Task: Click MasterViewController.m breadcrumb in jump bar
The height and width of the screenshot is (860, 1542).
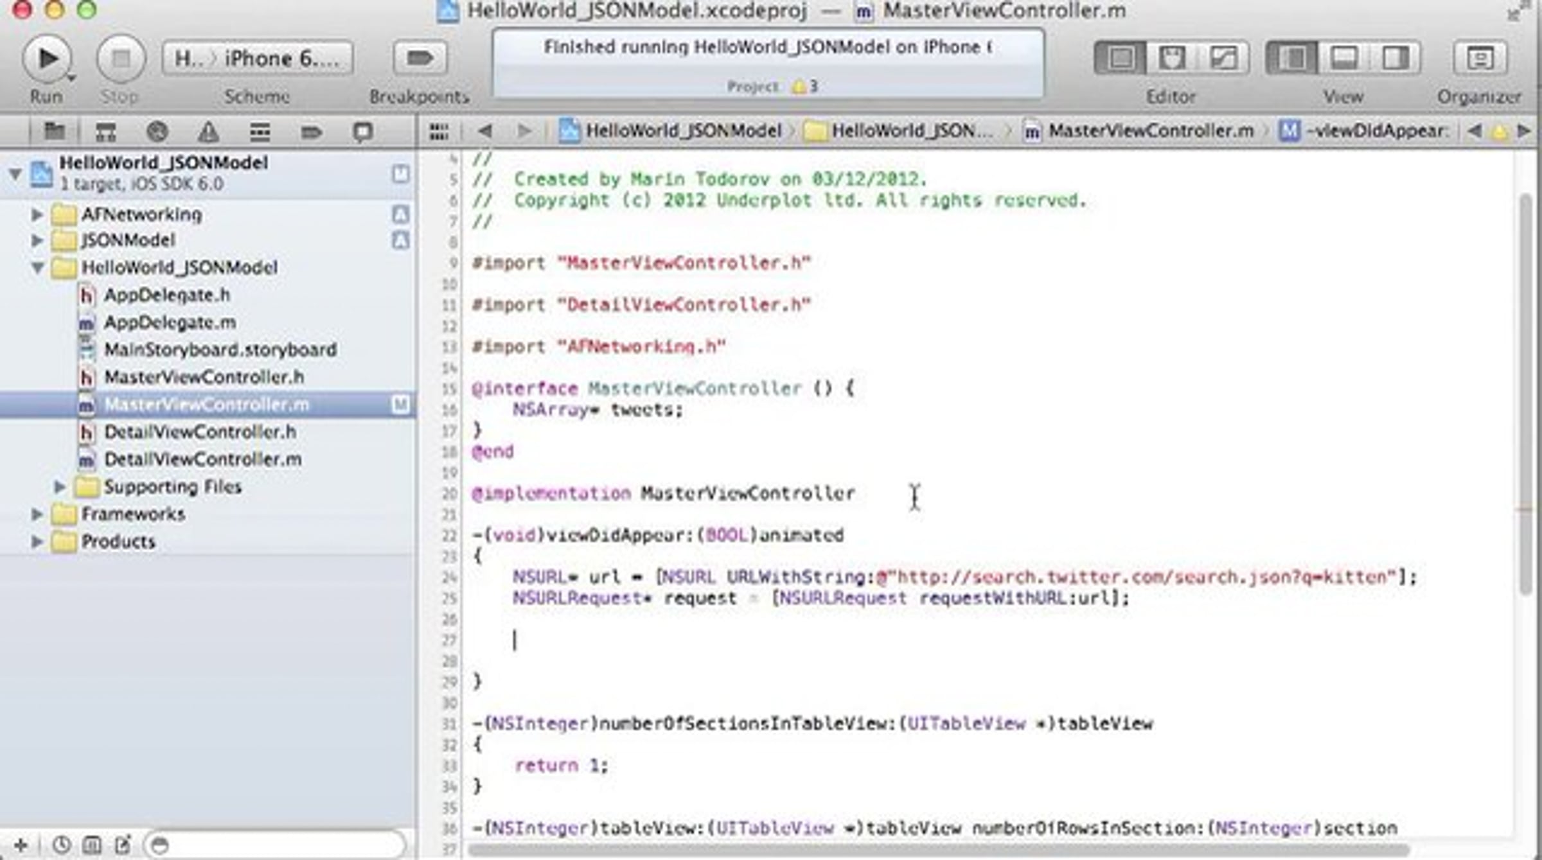Action: tap(1138, 131)
